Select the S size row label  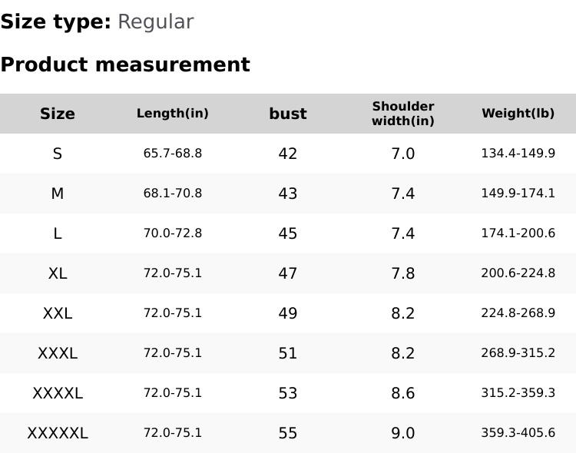58,154
